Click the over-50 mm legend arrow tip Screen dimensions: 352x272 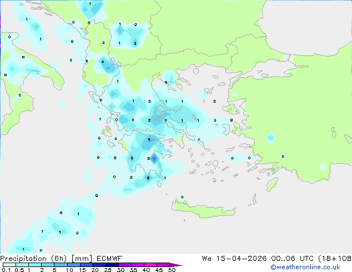(176, 265)
